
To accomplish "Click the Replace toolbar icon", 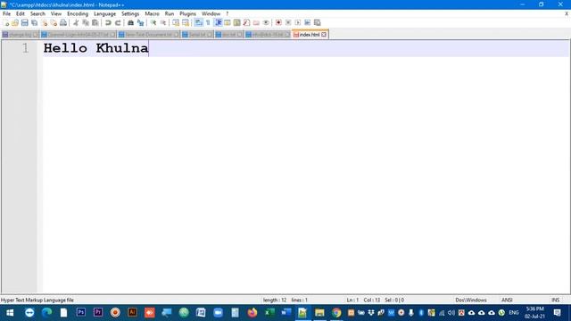I will point(140,23).
